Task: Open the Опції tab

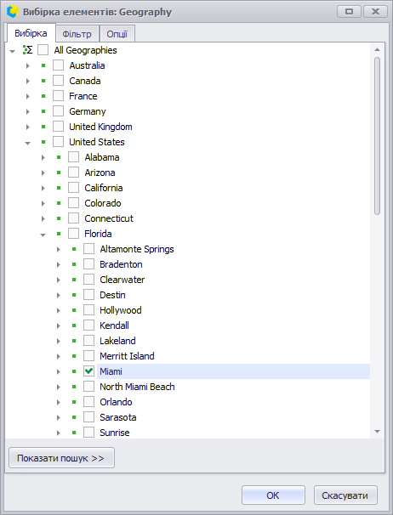Action: (x=117, y=34)
